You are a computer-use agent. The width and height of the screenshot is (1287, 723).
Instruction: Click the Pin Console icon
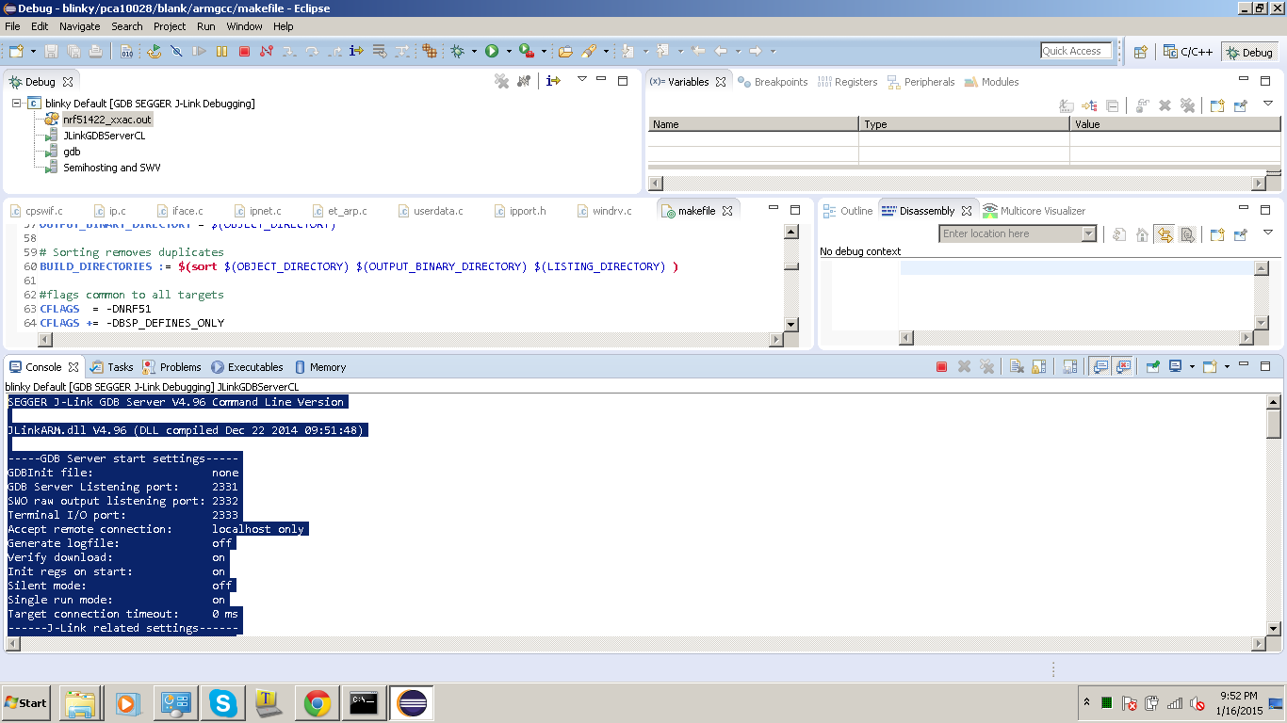click(1152, 367)
